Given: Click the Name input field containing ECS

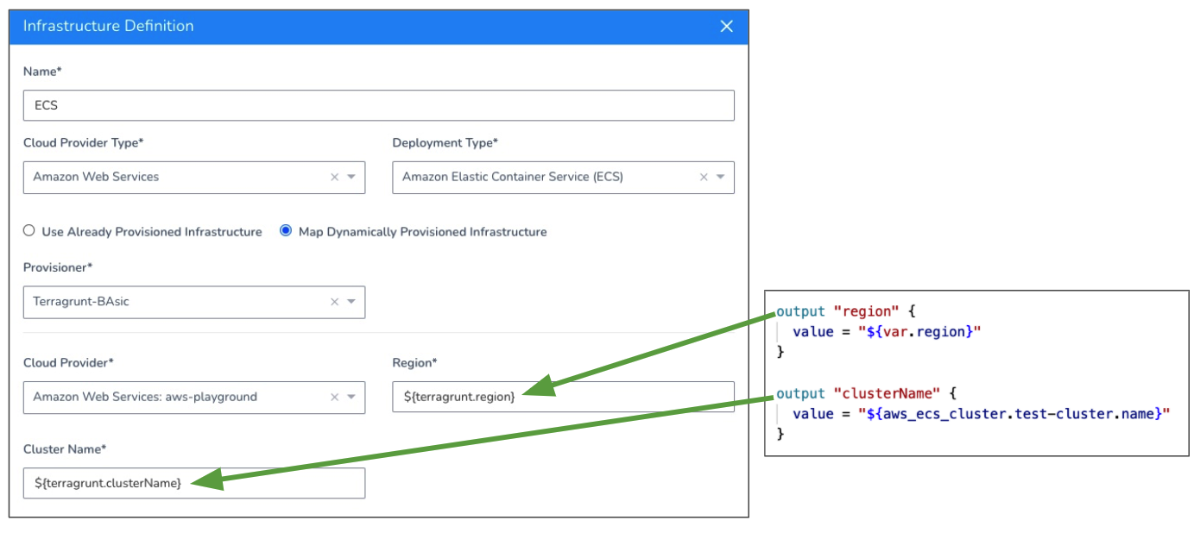Looking at the screenshot, I should coord(378,105).
